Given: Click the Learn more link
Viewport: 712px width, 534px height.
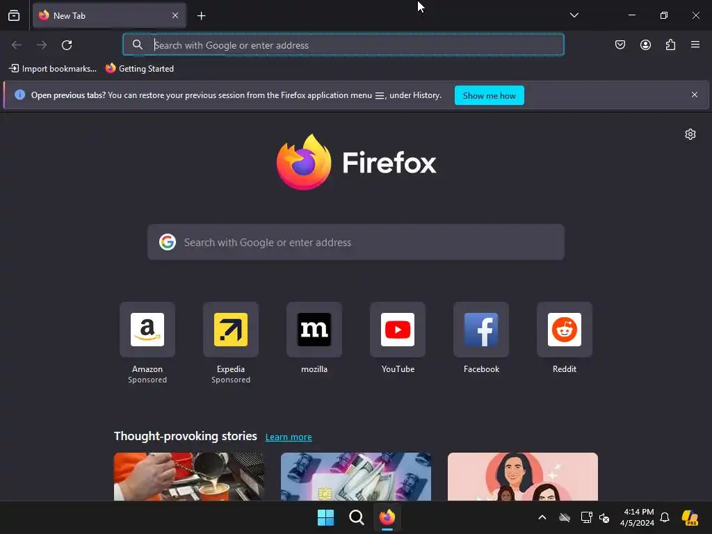Looking at the screenshot, I should coord(289,437).
